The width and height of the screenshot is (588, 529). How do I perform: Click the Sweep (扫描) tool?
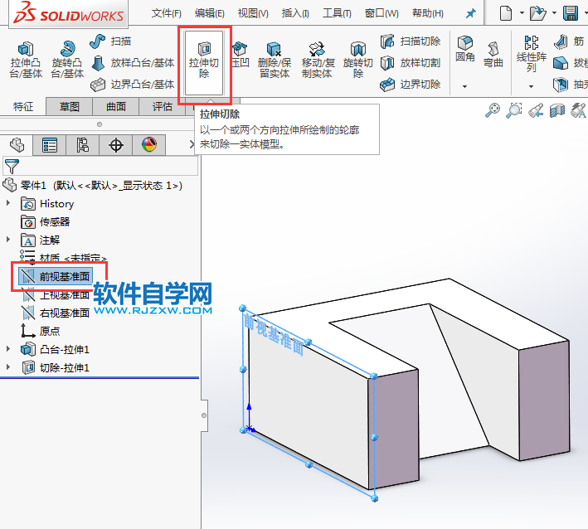[110, 41]
